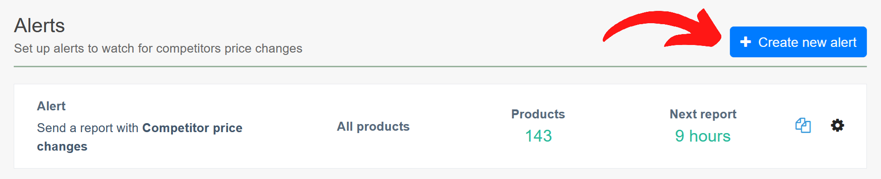Click the plus icon in Create new alert
This screenshot has height=179, width=881.
coord(745,42)
